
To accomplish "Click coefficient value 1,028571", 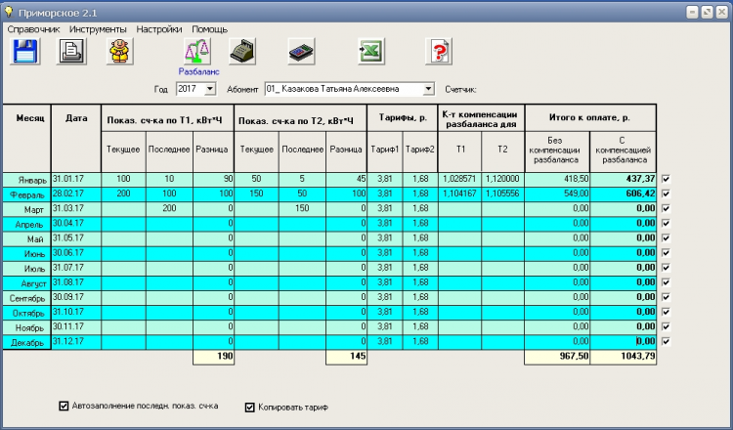I will pyautogui.click(x=459, y=180).
